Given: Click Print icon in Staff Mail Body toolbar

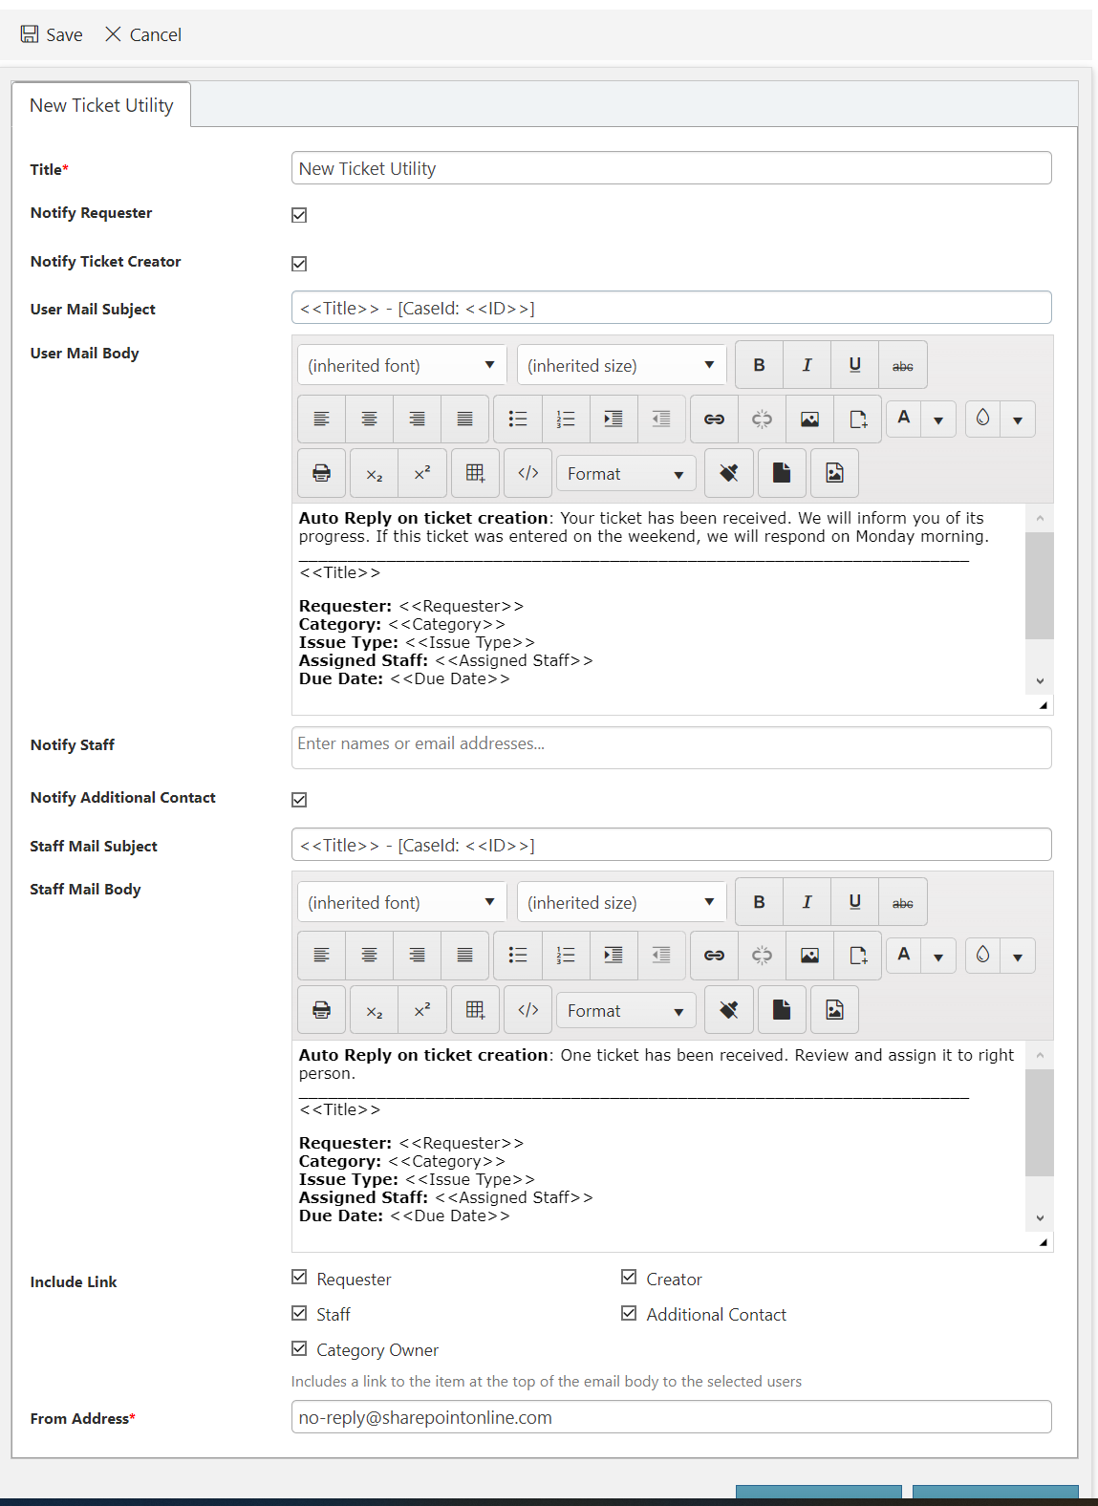Looking at the screenshot, I should (322, 1010).
